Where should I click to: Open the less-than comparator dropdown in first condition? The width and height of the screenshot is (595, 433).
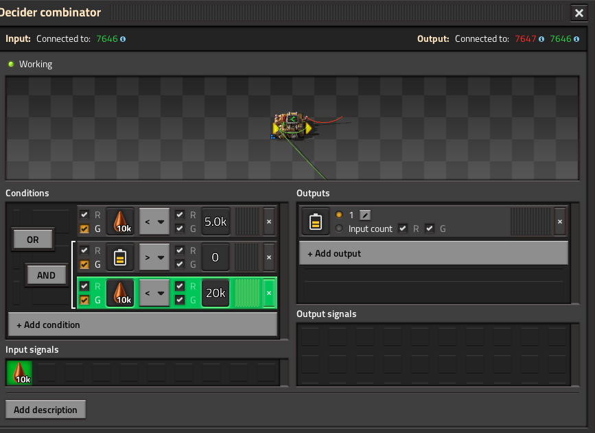[x=154, y=222]
